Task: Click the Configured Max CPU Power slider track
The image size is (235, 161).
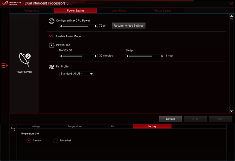Action: click(x=78, y=26)
